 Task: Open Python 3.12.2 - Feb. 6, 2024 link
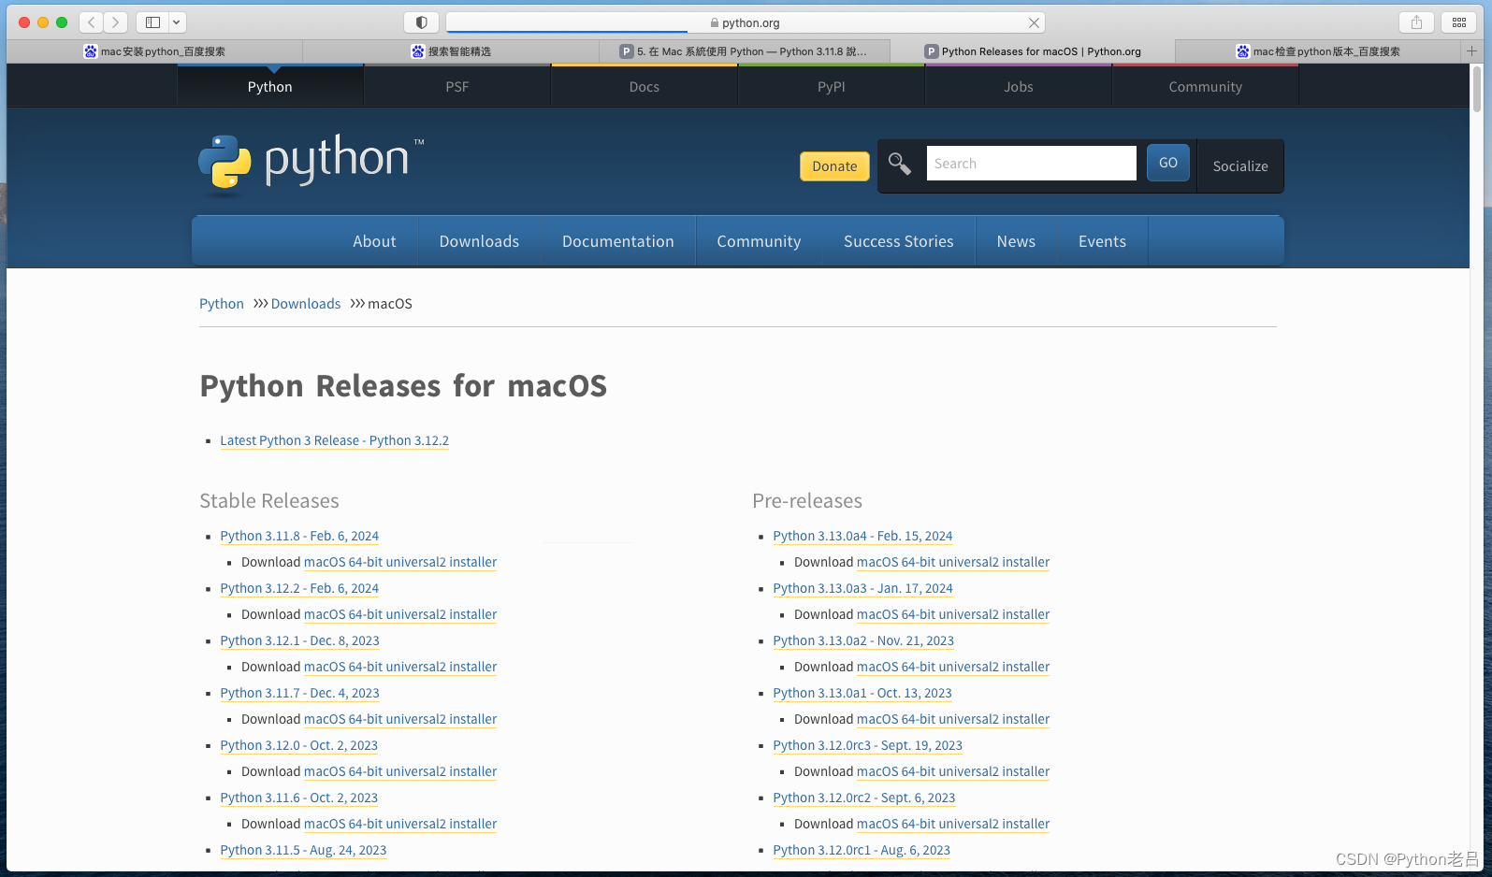point(299,588)
